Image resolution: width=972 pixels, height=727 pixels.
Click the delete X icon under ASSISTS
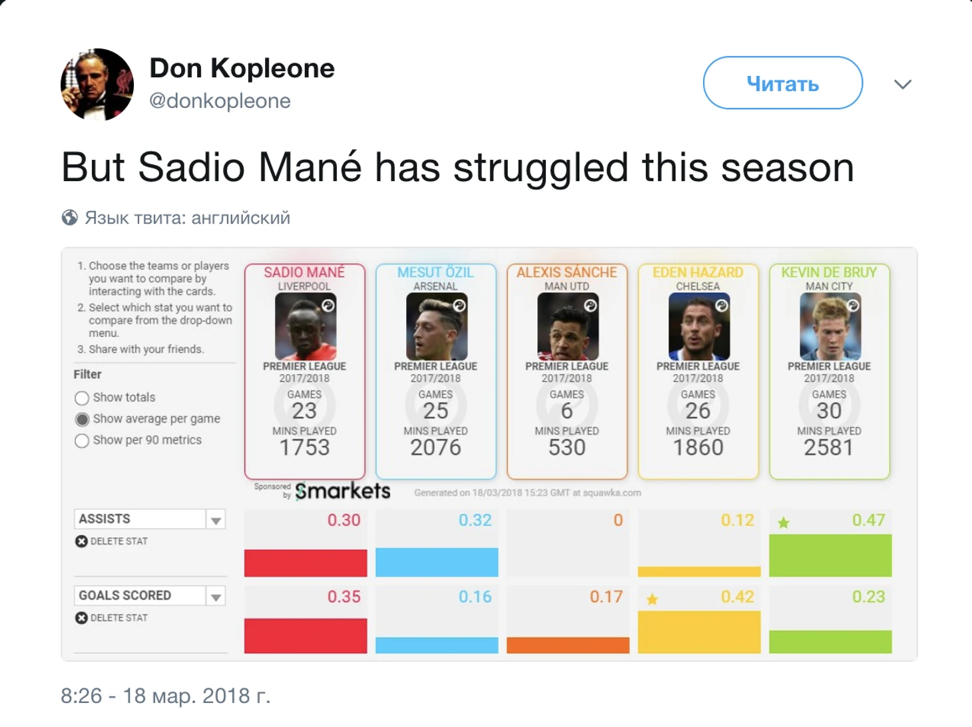tap(82, 541)
